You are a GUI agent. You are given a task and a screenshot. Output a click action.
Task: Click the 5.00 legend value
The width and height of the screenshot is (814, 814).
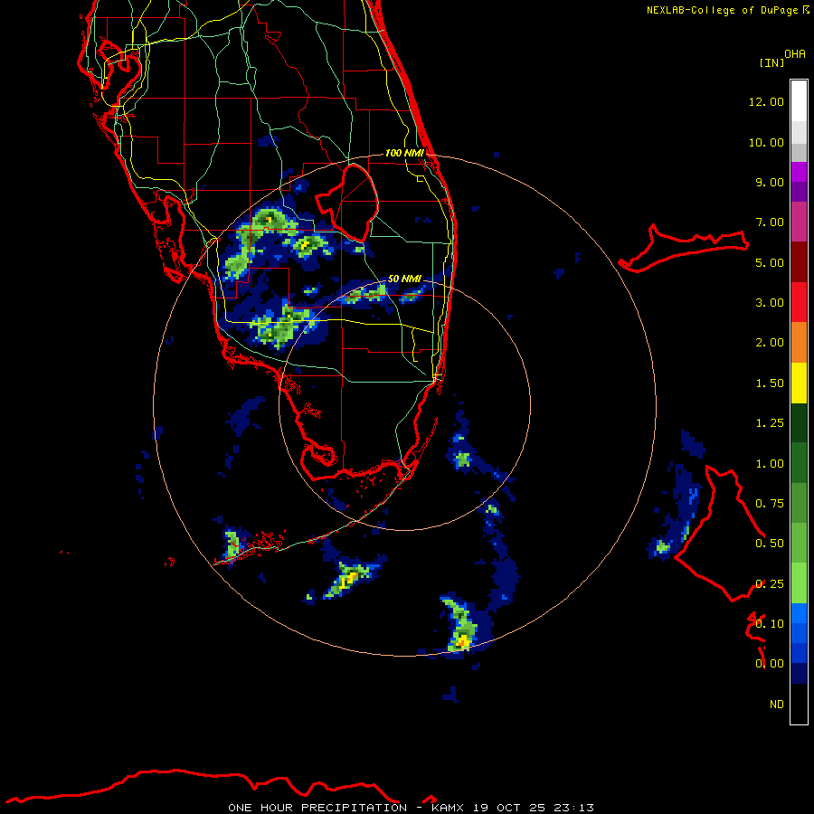coord(770,262)
